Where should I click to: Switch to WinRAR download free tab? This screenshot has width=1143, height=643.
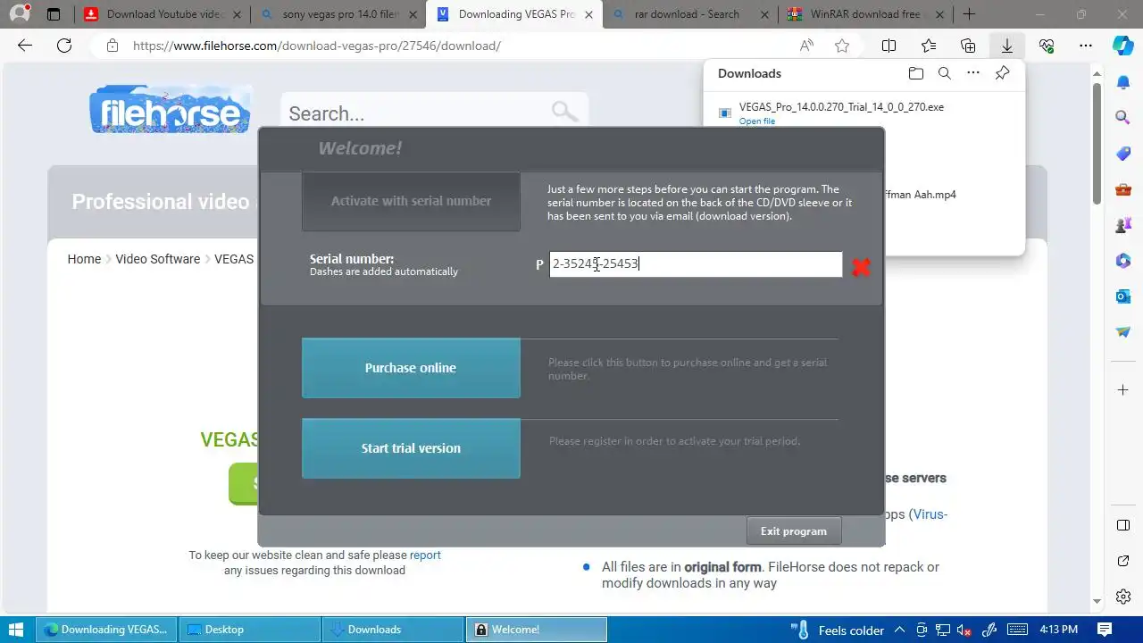(x=864, y=14)
